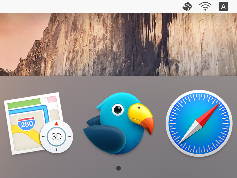Open the Wi-Fi menu bar status

pos(205,7)
